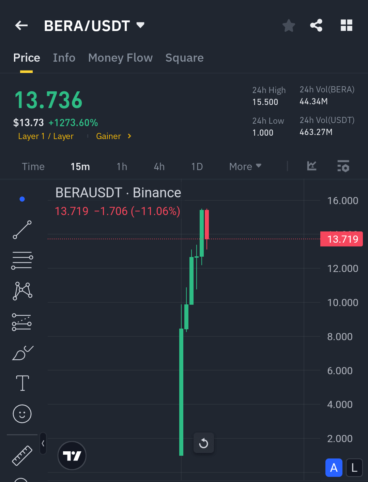
Task: Share the BERA/USDT chart
Action: point(316,25)
